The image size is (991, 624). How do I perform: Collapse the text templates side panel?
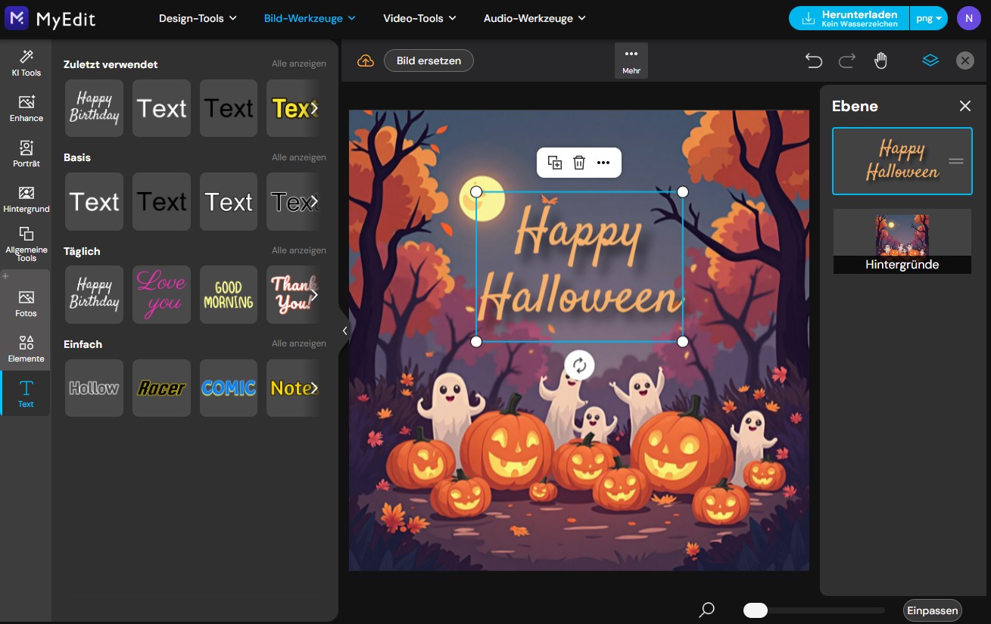point(344,331)
